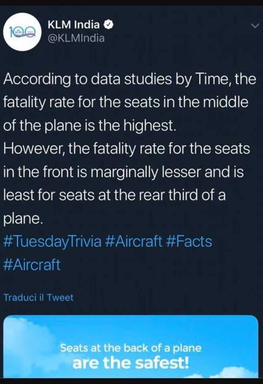Click the first sentence about Time data studies

click(x=126, y=80)
